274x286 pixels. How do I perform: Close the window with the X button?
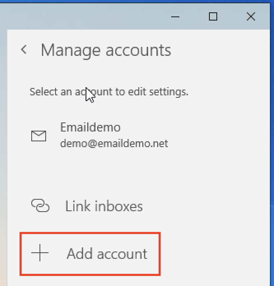pos(251,16)
